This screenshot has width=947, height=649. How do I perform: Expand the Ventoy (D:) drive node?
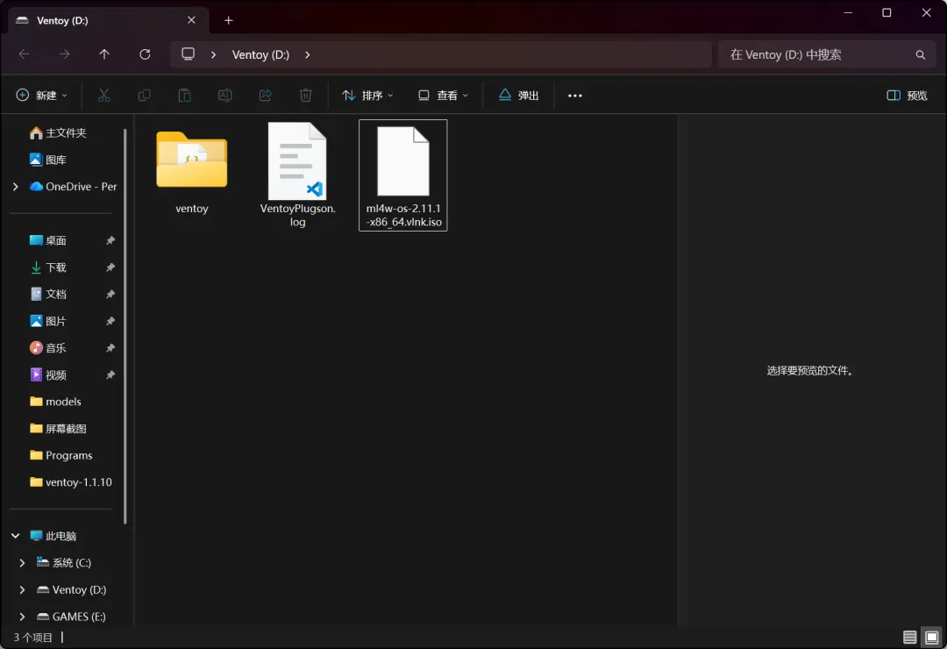(22, 589)
